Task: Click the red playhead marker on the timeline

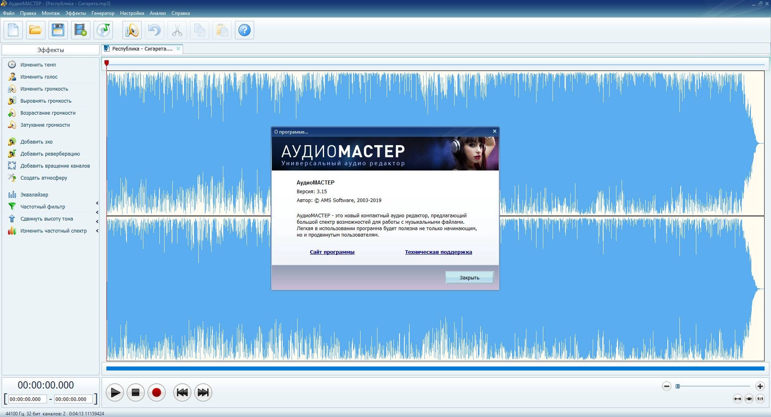Action: pos(106,63)
